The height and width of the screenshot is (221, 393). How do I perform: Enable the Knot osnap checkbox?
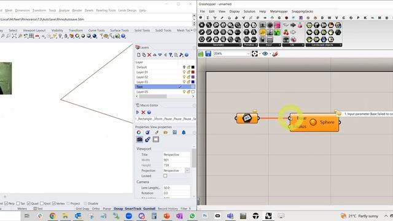pos(42,203)
